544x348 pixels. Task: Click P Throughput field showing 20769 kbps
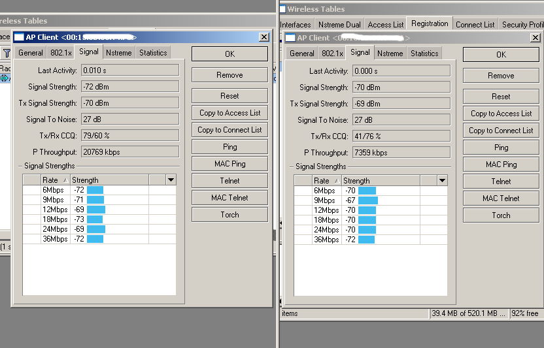(x=130, y=152)
